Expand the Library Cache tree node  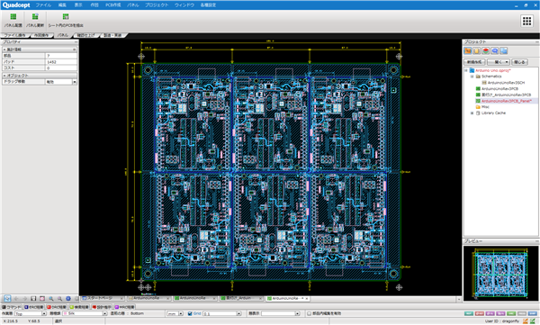click(x=472, y=113)
